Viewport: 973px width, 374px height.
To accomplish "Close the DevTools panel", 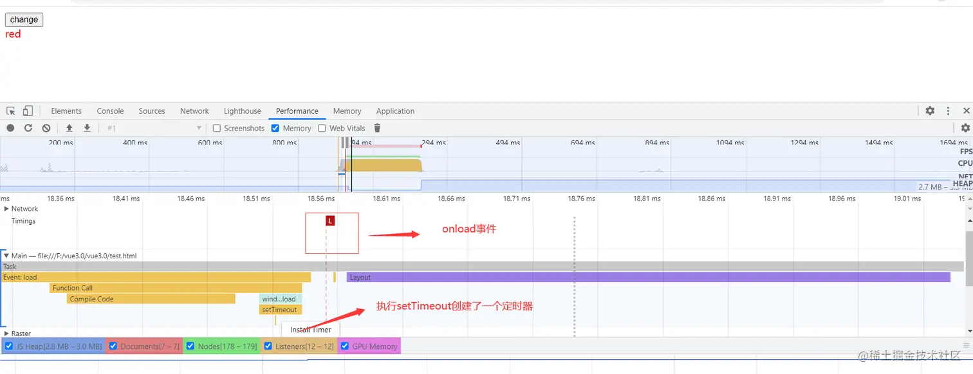I will pos(967,111).
